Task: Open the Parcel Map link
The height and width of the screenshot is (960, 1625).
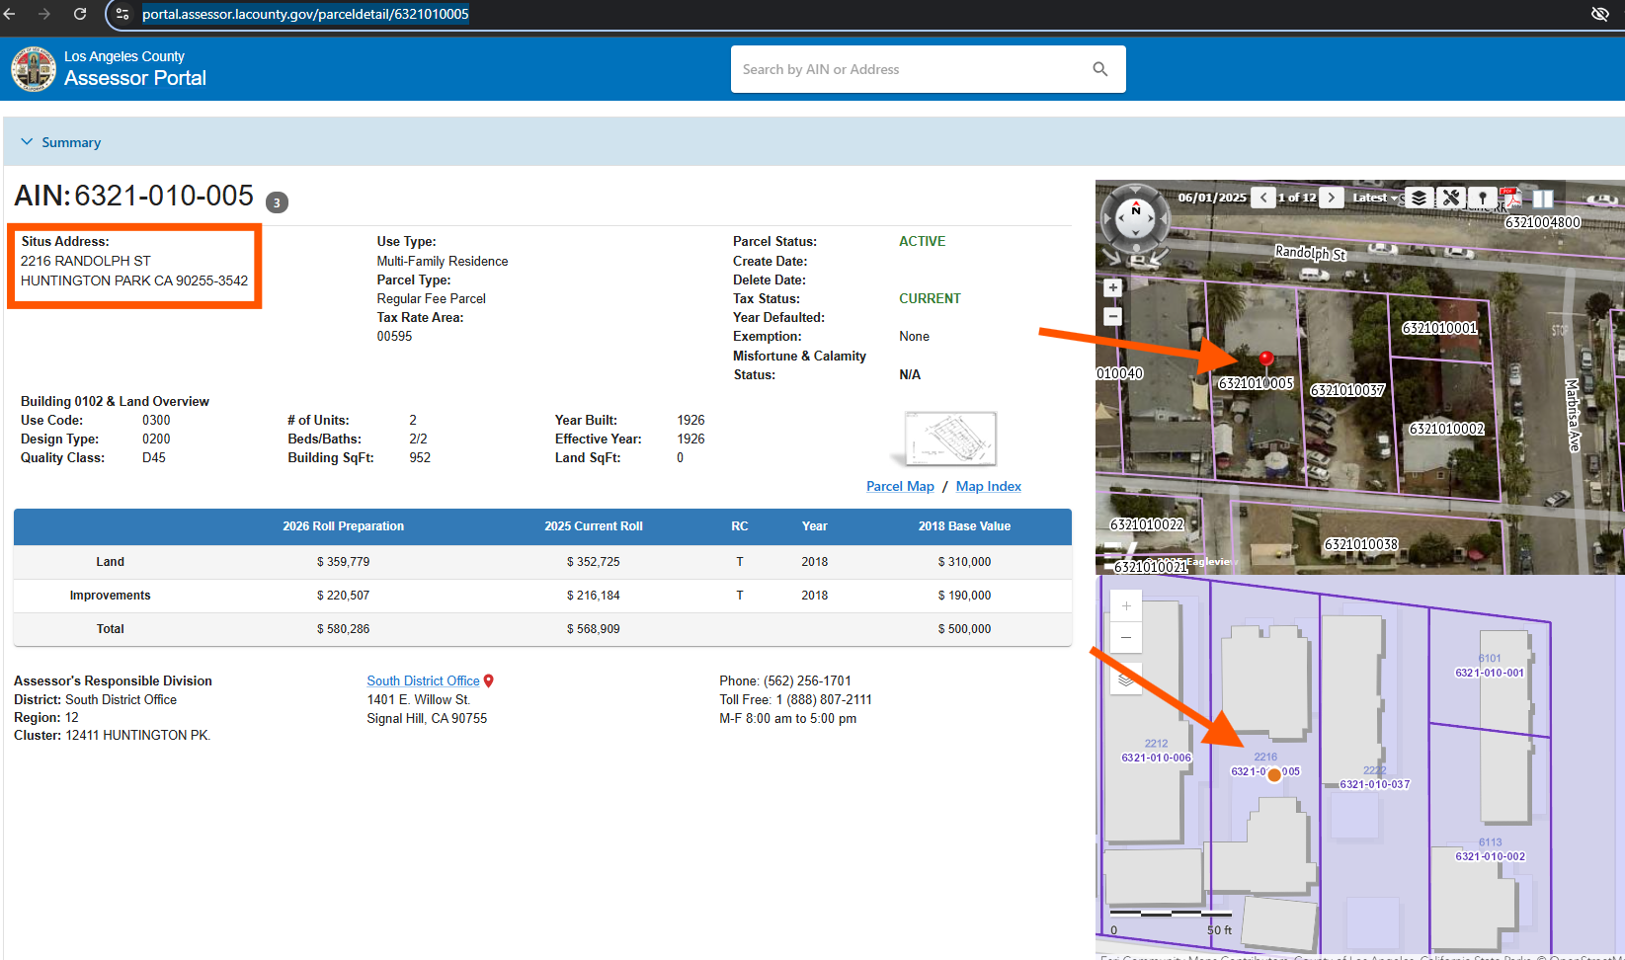Action: 899,486
